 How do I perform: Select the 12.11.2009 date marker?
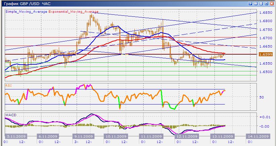[187, 136]
